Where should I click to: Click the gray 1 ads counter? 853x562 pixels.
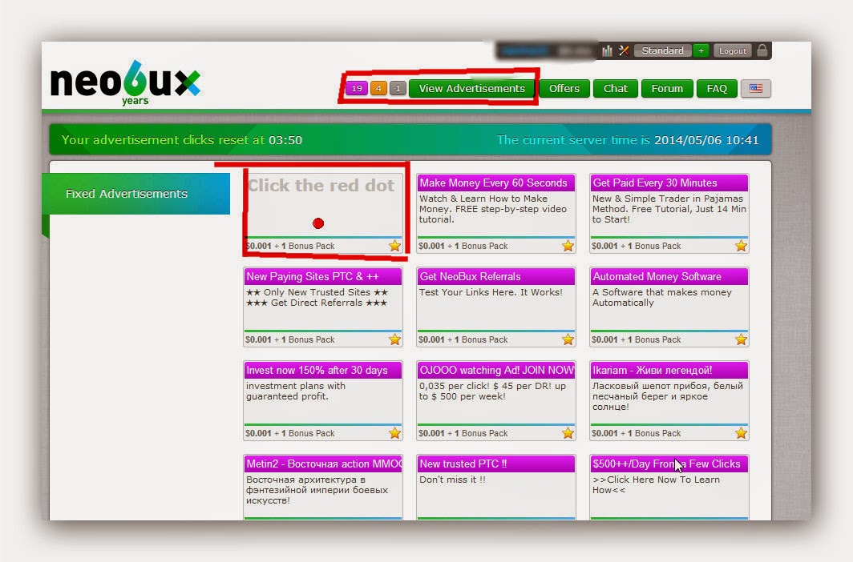[398, 89]
